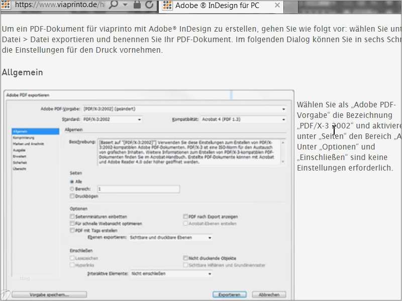
Task: Open the address bar dropdown arrow
Action: click(x=125, y=5)
